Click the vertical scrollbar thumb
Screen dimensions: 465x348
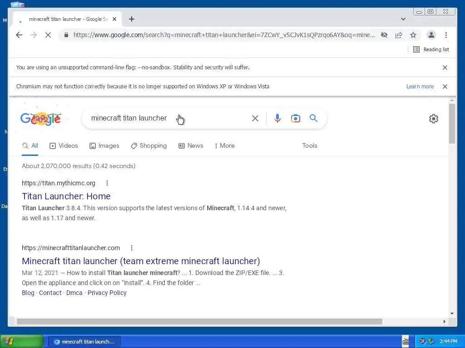[452, 123]
